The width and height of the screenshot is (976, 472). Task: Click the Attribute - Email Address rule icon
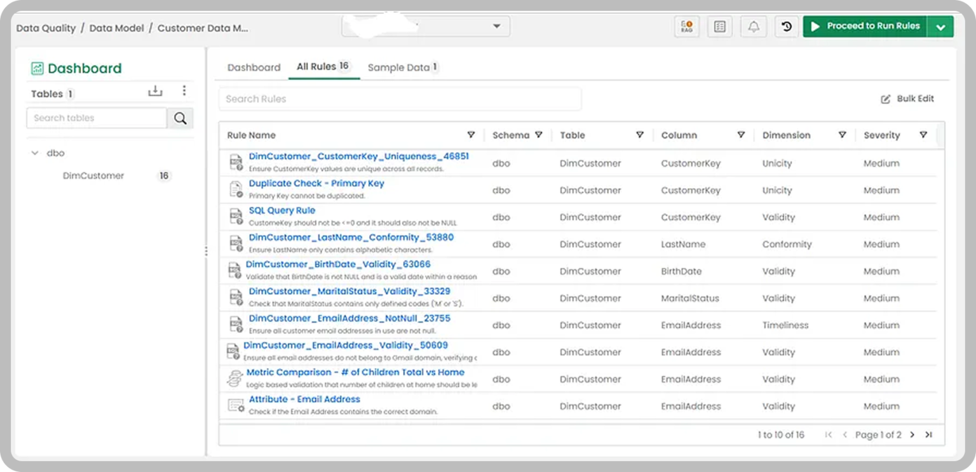point(236,405)
